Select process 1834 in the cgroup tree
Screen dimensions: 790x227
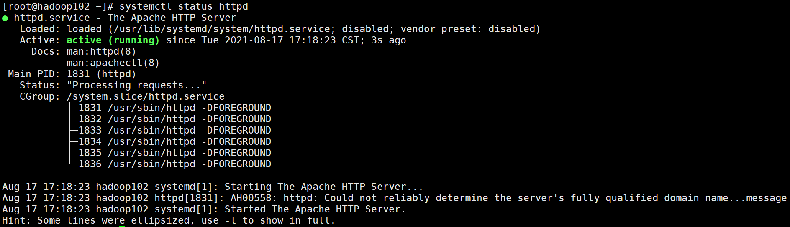(x=174, y=142)
